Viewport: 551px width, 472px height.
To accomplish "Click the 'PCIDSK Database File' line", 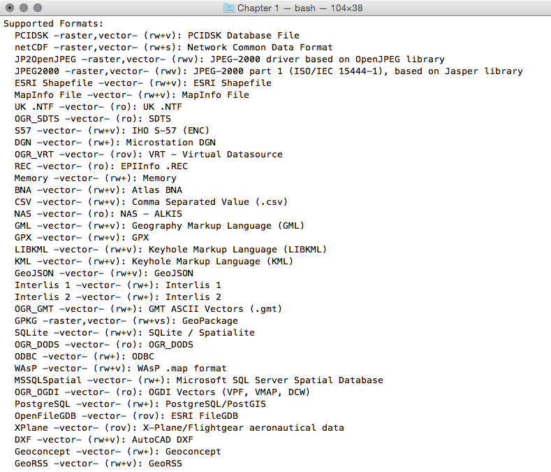I will pos(156,36).
